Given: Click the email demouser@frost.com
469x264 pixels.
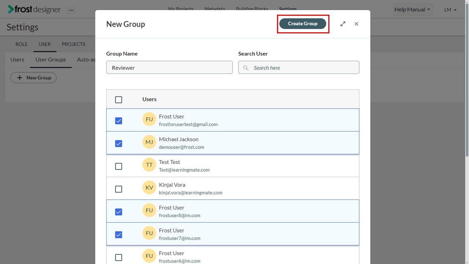Looking at the screenshot, I should (181, 147).
